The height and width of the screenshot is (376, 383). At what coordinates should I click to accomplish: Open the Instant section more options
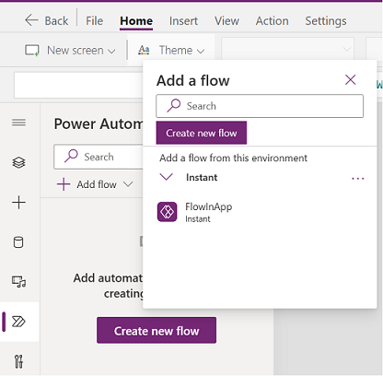[357, 178]
